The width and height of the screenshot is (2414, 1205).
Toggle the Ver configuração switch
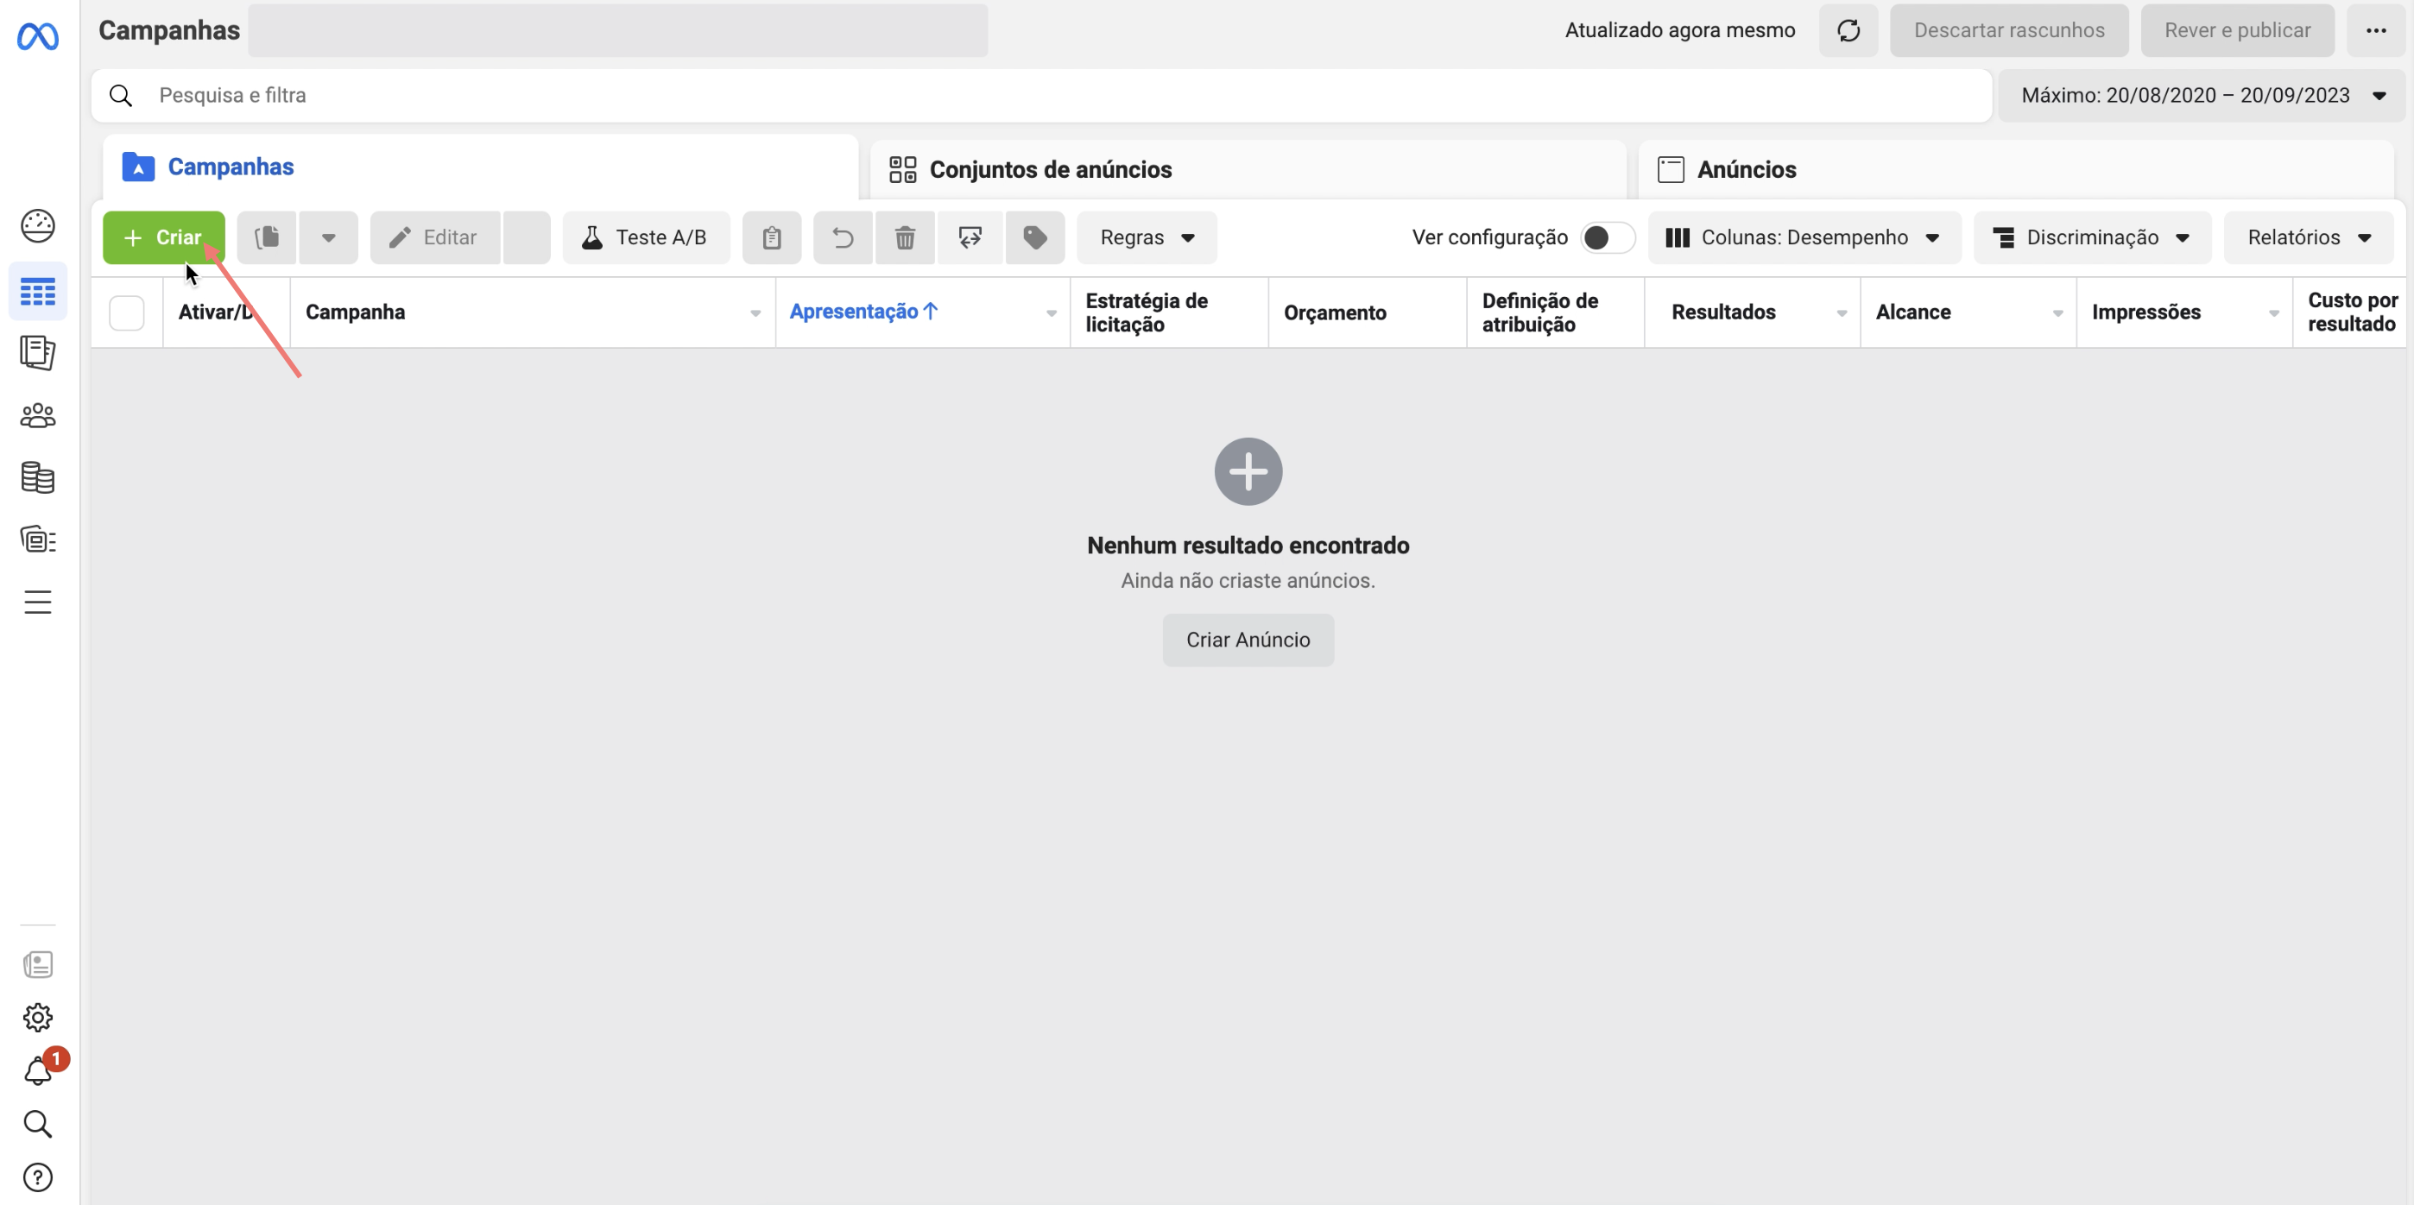pos(1606,238)
